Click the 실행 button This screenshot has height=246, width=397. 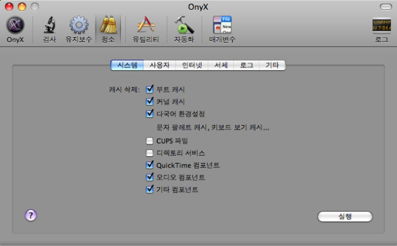pos(345,217)
